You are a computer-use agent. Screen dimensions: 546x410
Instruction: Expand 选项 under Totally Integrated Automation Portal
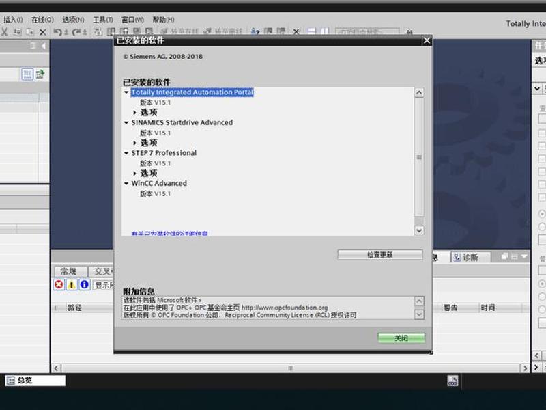[x=134, y=112]
